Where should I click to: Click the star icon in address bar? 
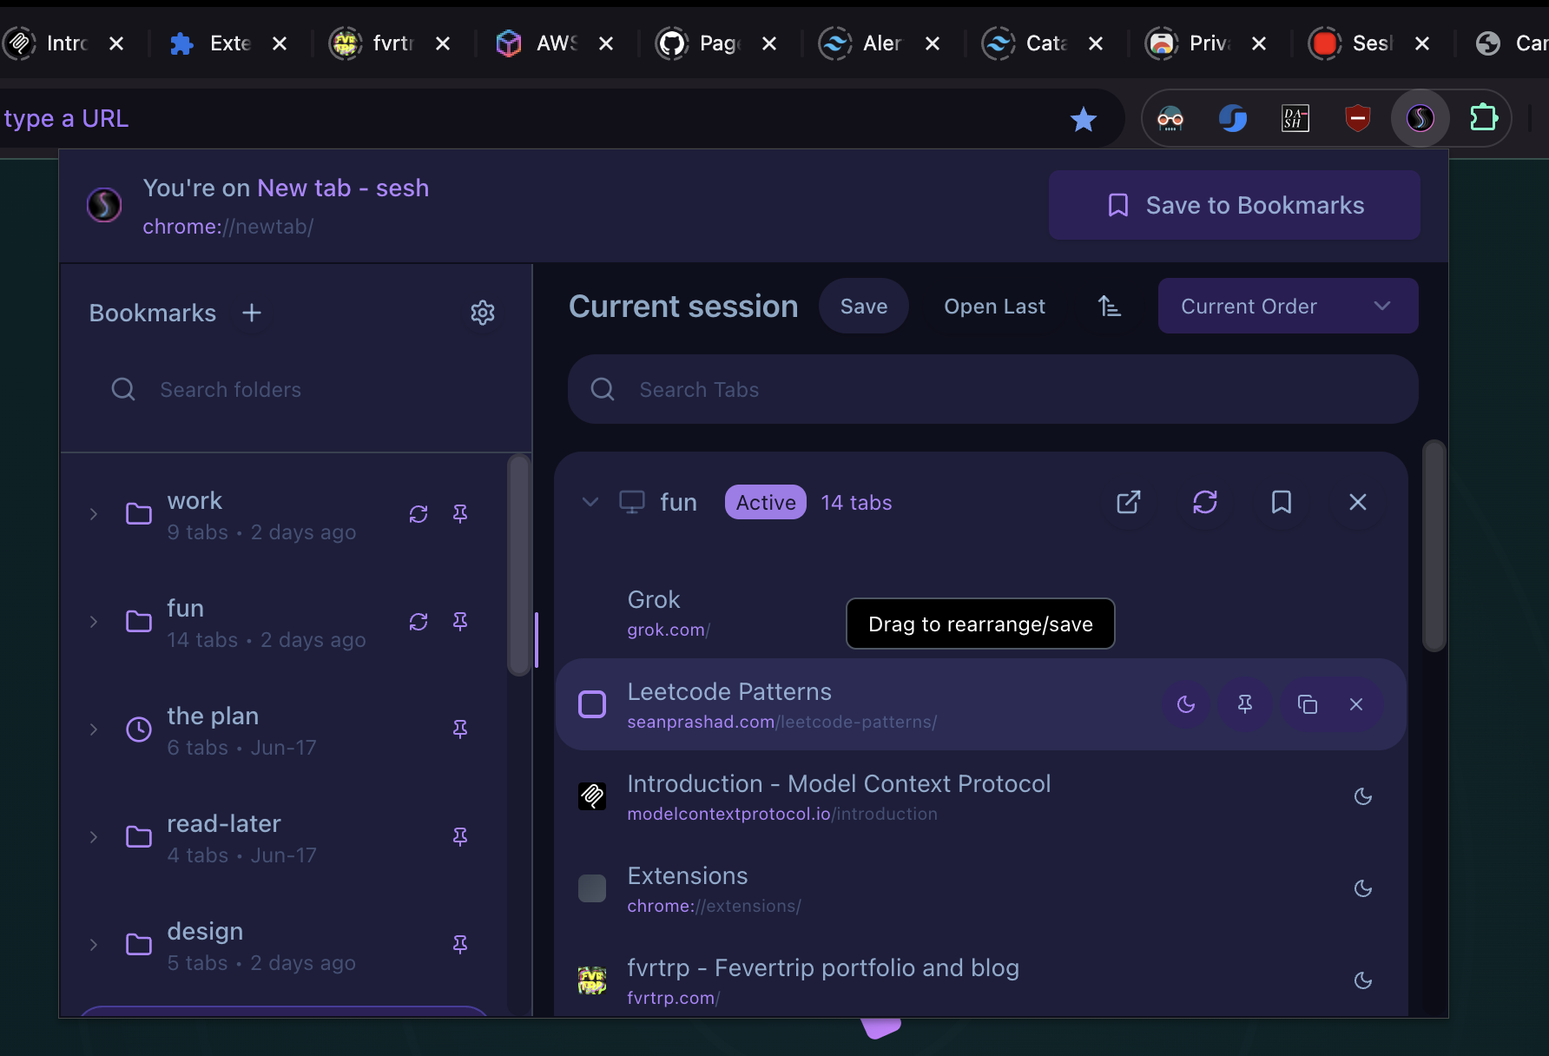[1083, 119]
